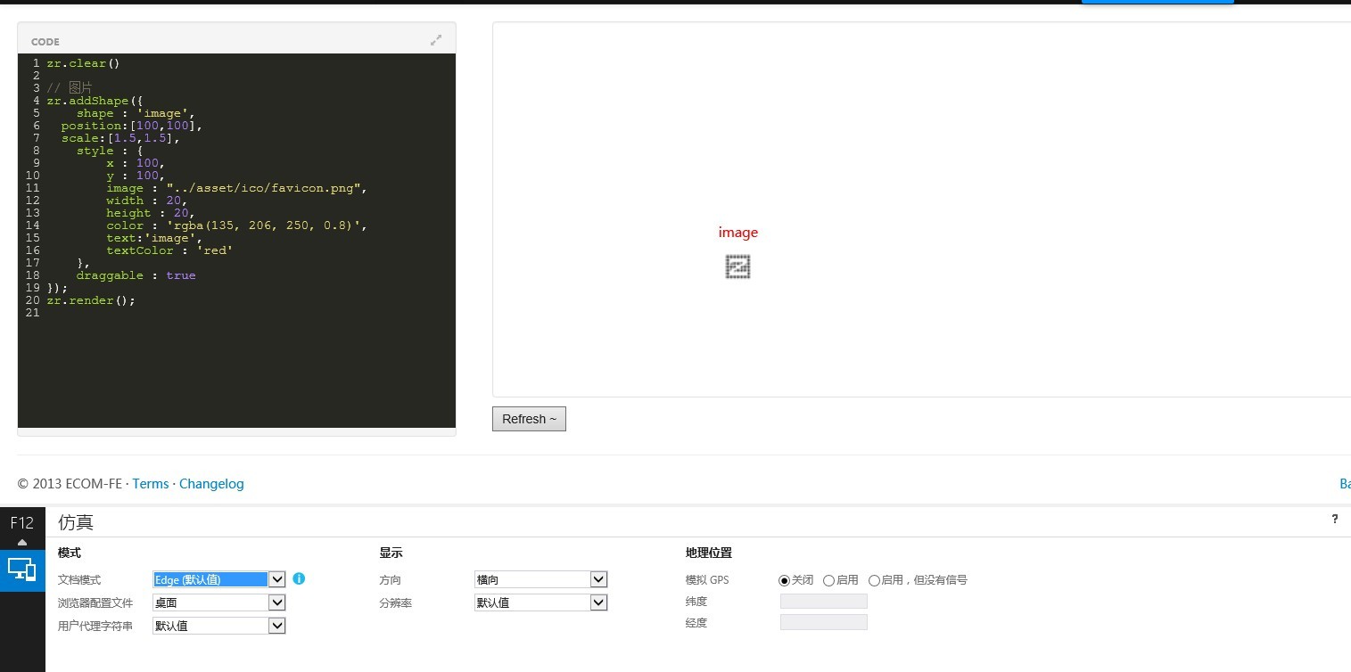
Task: Open the Changelog link in footer
Action: point(211,484)
